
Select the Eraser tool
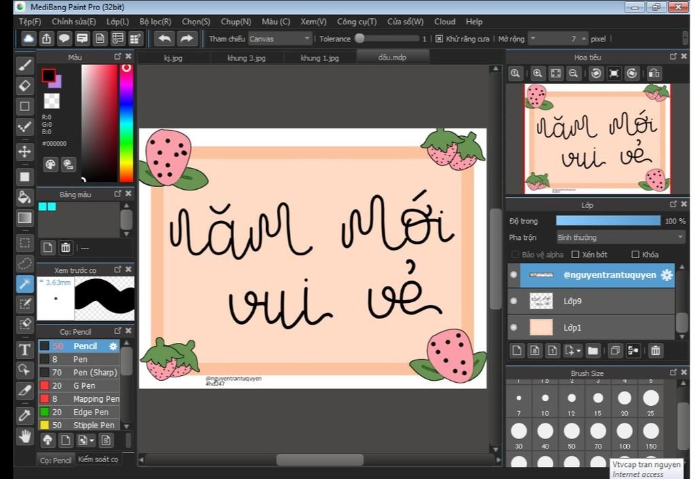(x=25, y=85)
